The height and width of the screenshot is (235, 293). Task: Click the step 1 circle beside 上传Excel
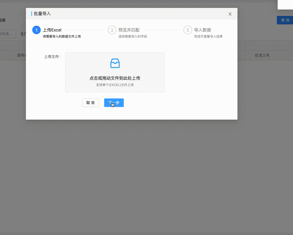36,30
